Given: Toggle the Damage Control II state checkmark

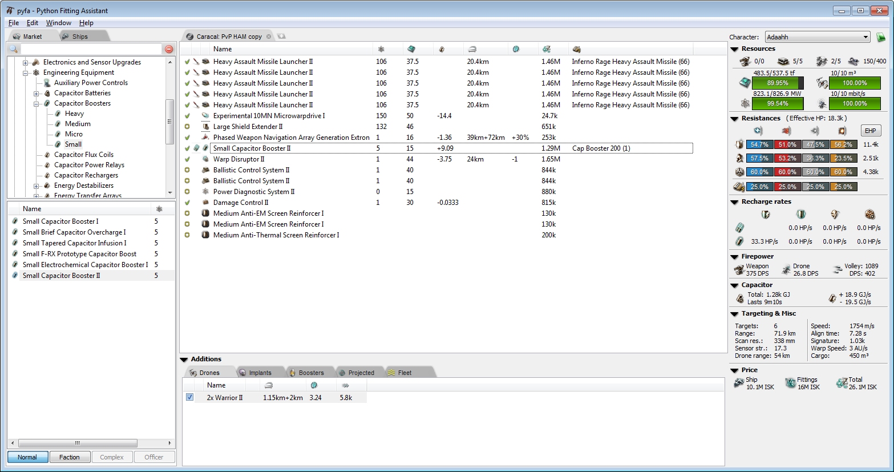Looking at the screenshot, I should tap(187, 203).
